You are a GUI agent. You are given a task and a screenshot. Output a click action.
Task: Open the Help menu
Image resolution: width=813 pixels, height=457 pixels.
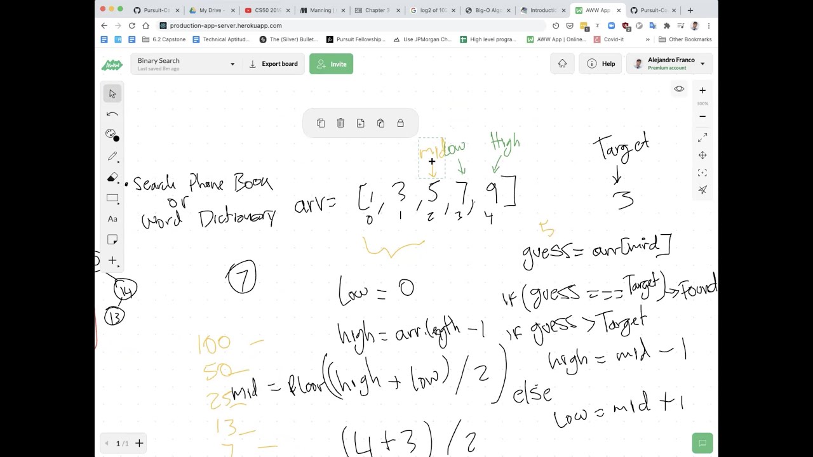point(601,63)
